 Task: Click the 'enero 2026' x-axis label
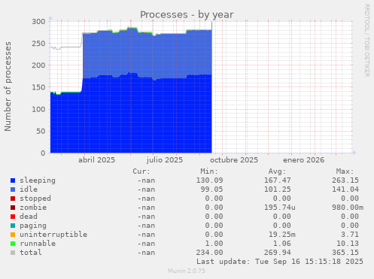pos(304,160)
